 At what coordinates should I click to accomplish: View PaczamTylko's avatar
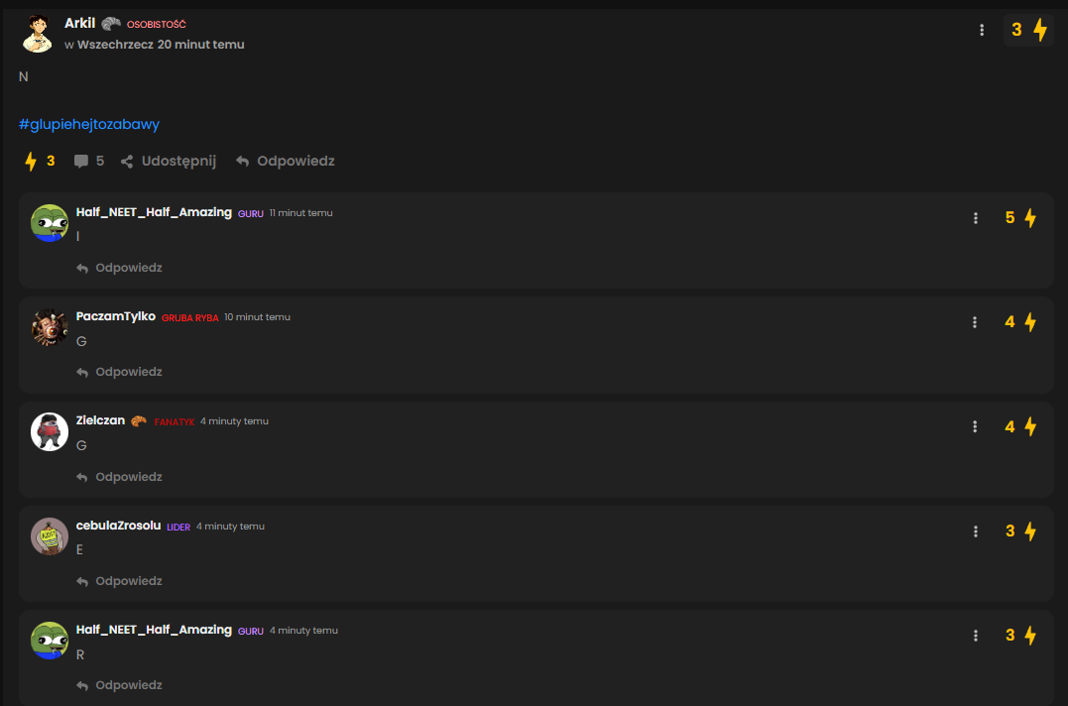click(x=50, y=327)
